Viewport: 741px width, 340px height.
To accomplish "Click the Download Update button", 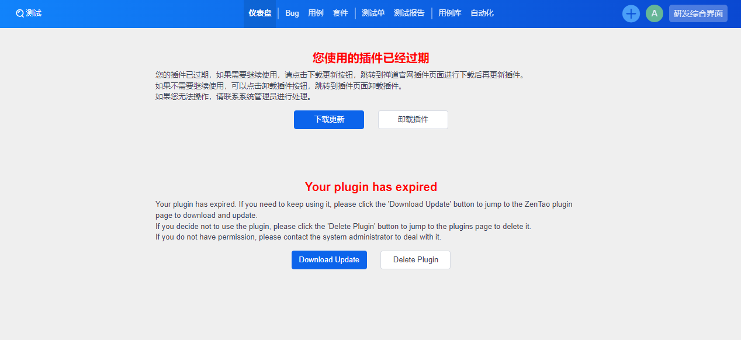I will 329,260.
